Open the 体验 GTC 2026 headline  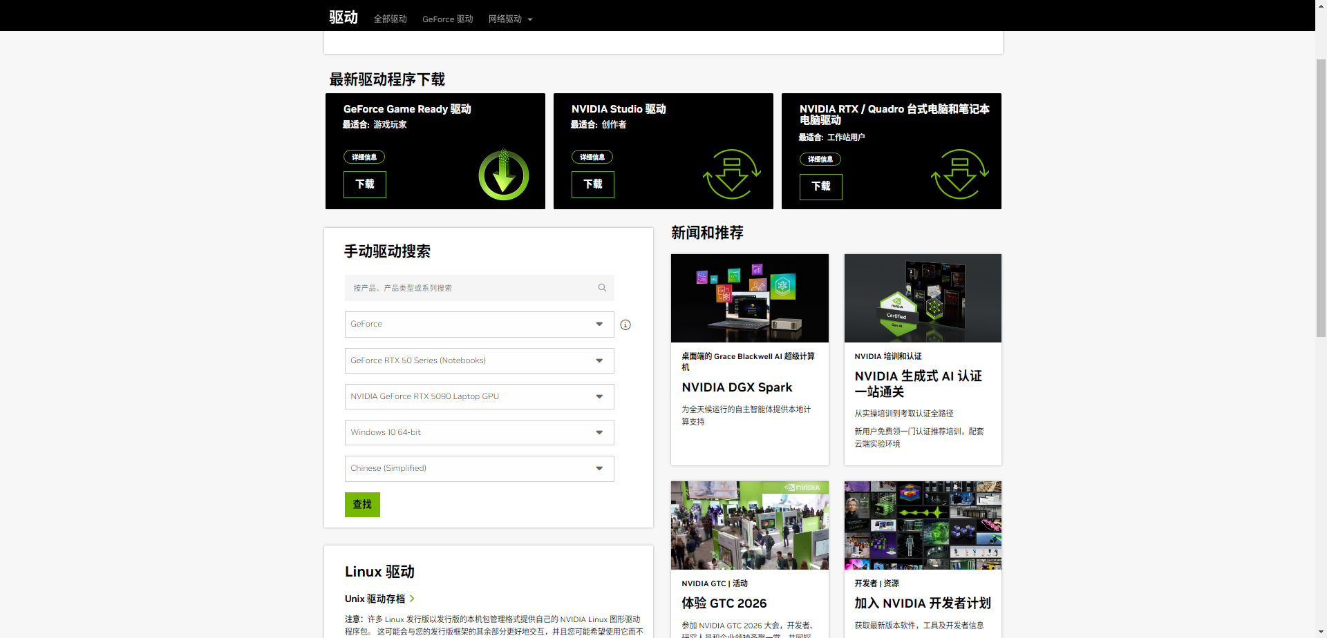click(724, 603)
